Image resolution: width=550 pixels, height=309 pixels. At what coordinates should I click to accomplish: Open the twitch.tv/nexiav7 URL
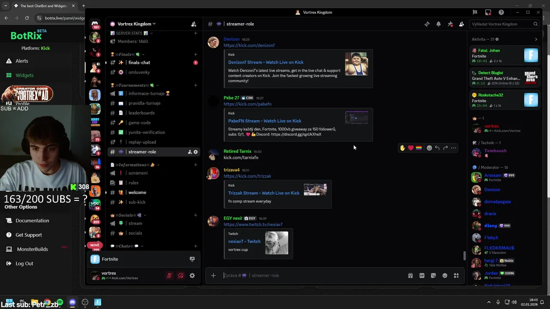pyautogui.click(x=253, y=224)
